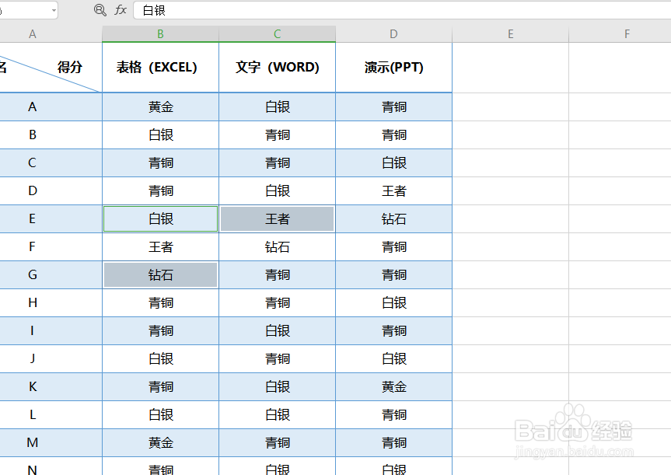
Task: Open the name box dropdown
Action: (x=52, y=10)
